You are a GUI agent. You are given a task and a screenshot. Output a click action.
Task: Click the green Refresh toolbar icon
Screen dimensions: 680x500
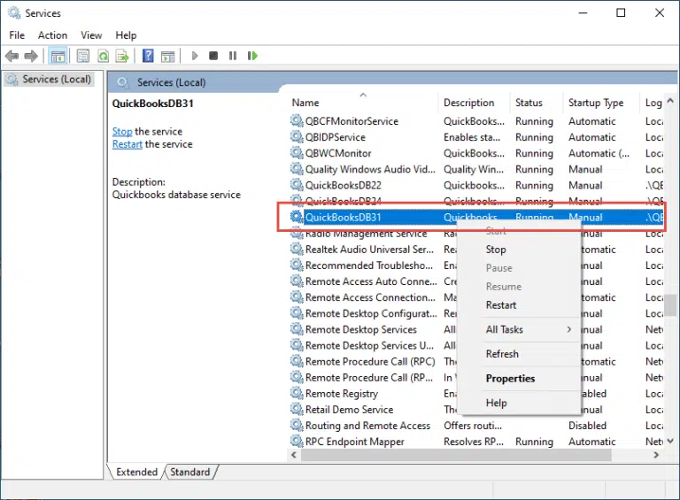104,56
